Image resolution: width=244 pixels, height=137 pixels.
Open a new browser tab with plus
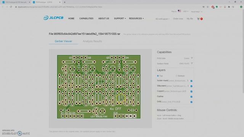coord(64,2)
